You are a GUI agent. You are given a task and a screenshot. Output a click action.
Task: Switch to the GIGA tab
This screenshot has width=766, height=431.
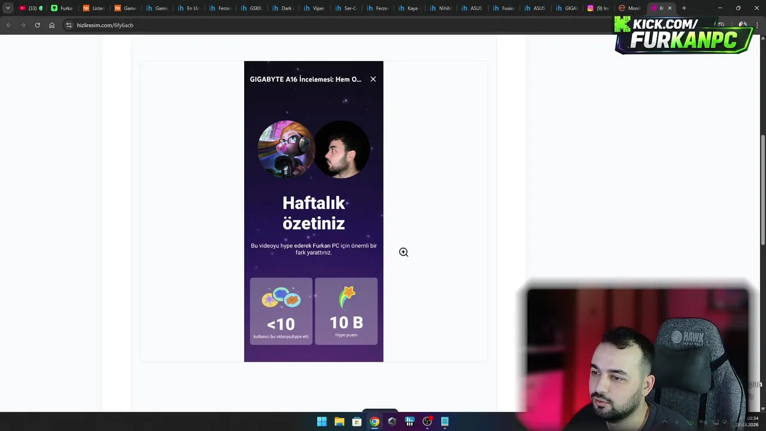click(567, 8)
